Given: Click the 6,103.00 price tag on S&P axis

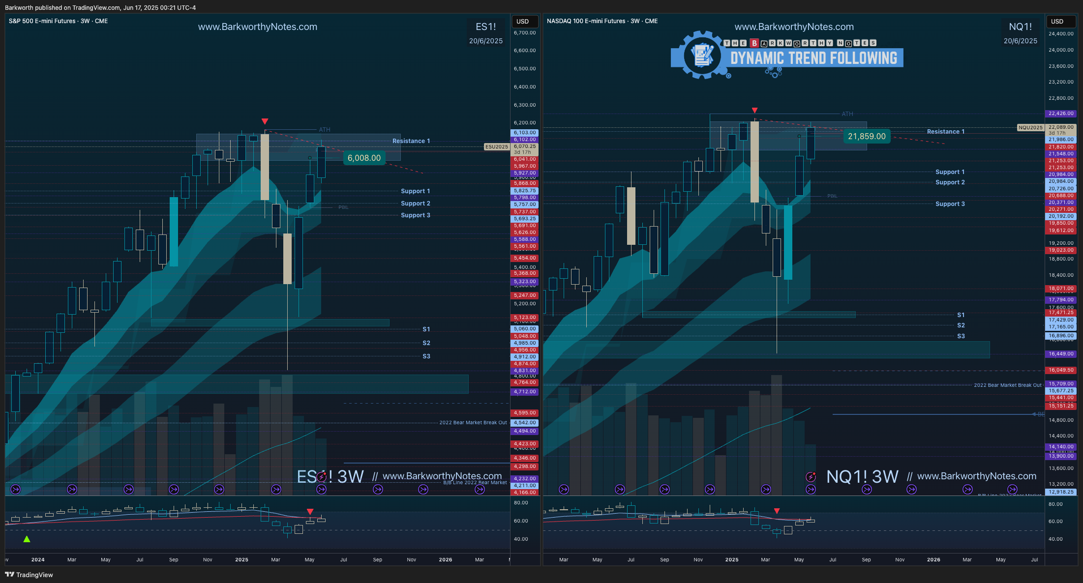Looking at the screenshot, I should pos(525,133).
